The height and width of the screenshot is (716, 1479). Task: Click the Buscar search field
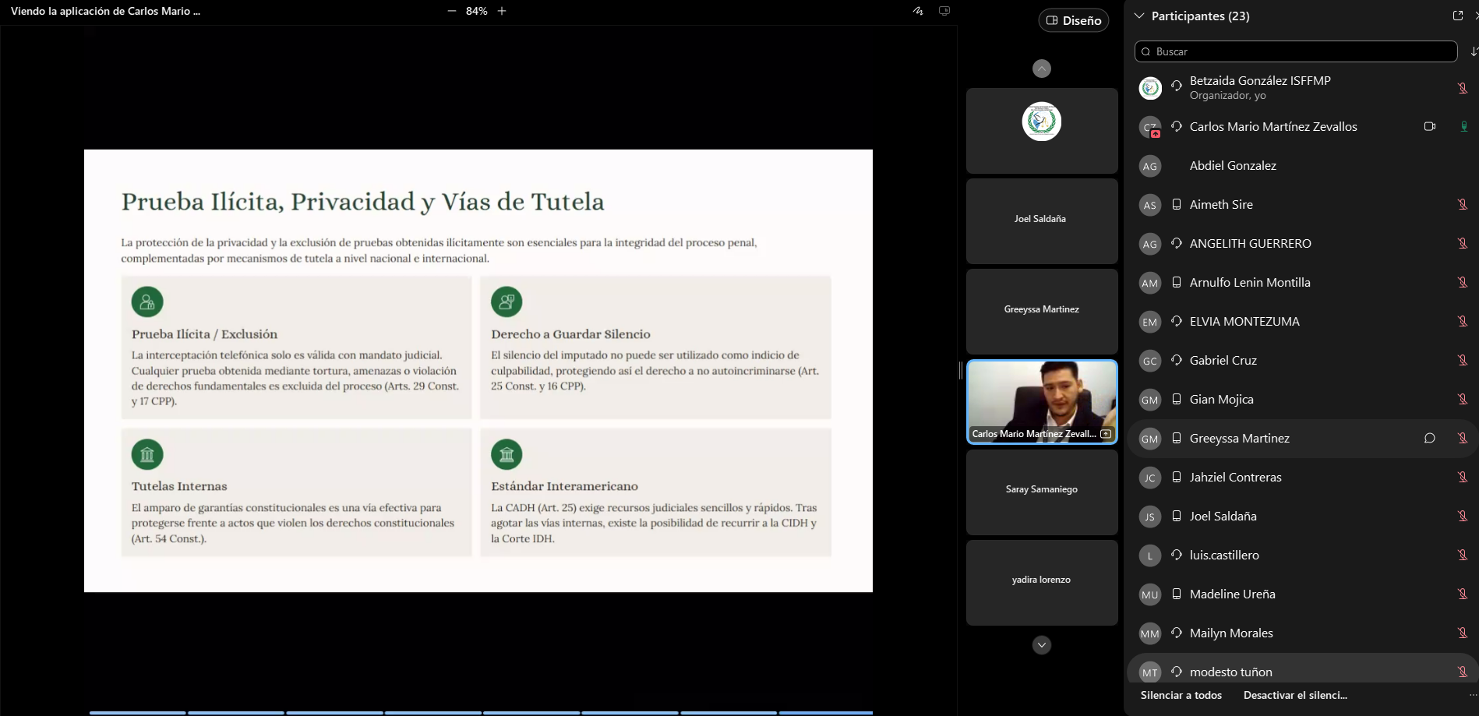pos(1296,51)
